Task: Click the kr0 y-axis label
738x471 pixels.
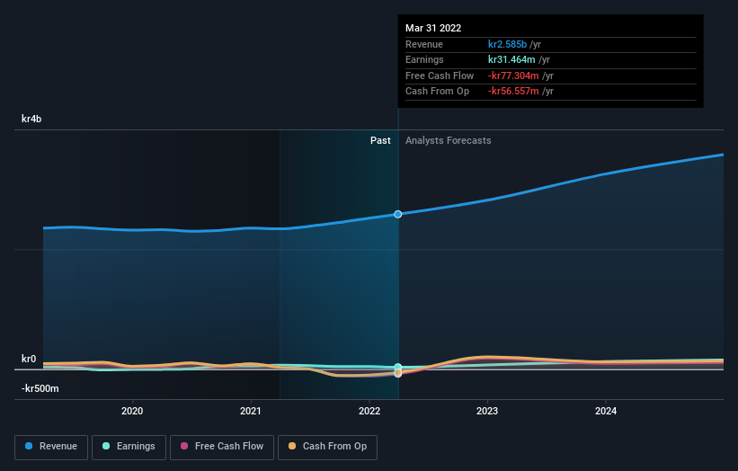Action: pos(29,359)
